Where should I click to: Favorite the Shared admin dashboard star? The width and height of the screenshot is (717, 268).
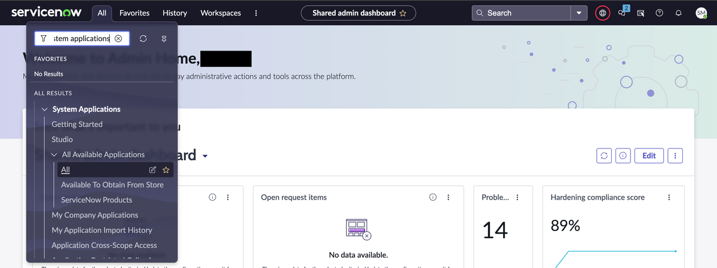tap(403, 13)
